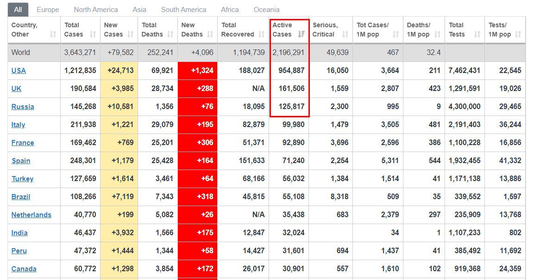
Task: Switch to the Europe tab
Action: 48,10
